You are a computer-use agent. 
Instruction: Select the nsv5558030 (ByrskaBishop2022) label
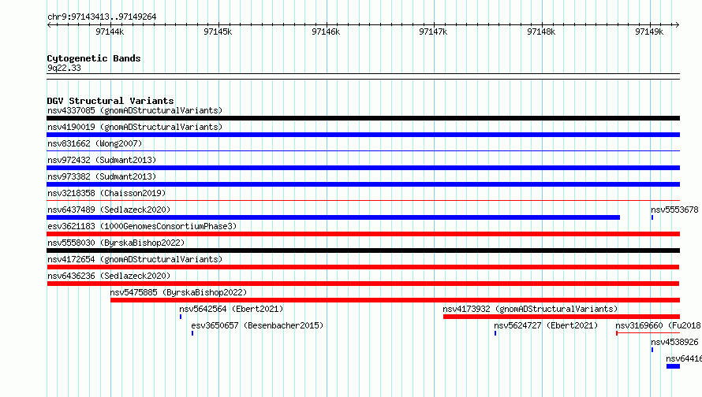tap(116, 243)
